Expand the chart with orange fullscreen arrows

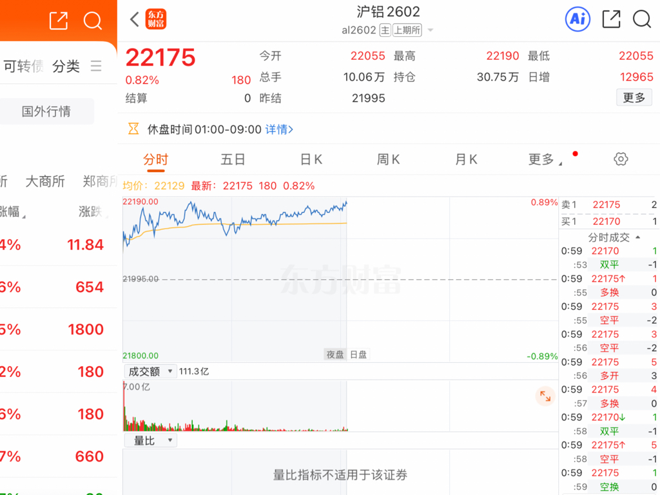[545, 396]
